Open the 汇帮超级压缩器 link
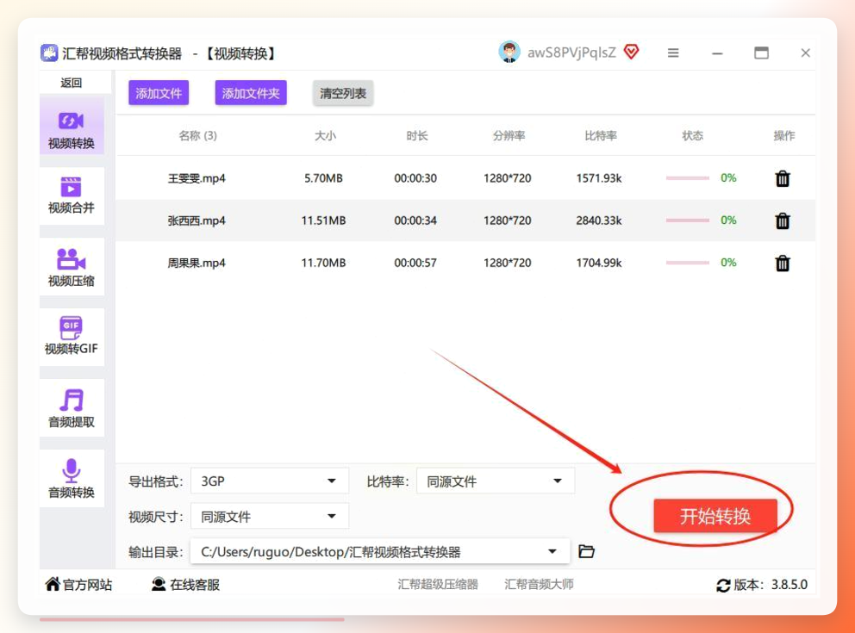855x633 pixels. click(x=438, y=585)
